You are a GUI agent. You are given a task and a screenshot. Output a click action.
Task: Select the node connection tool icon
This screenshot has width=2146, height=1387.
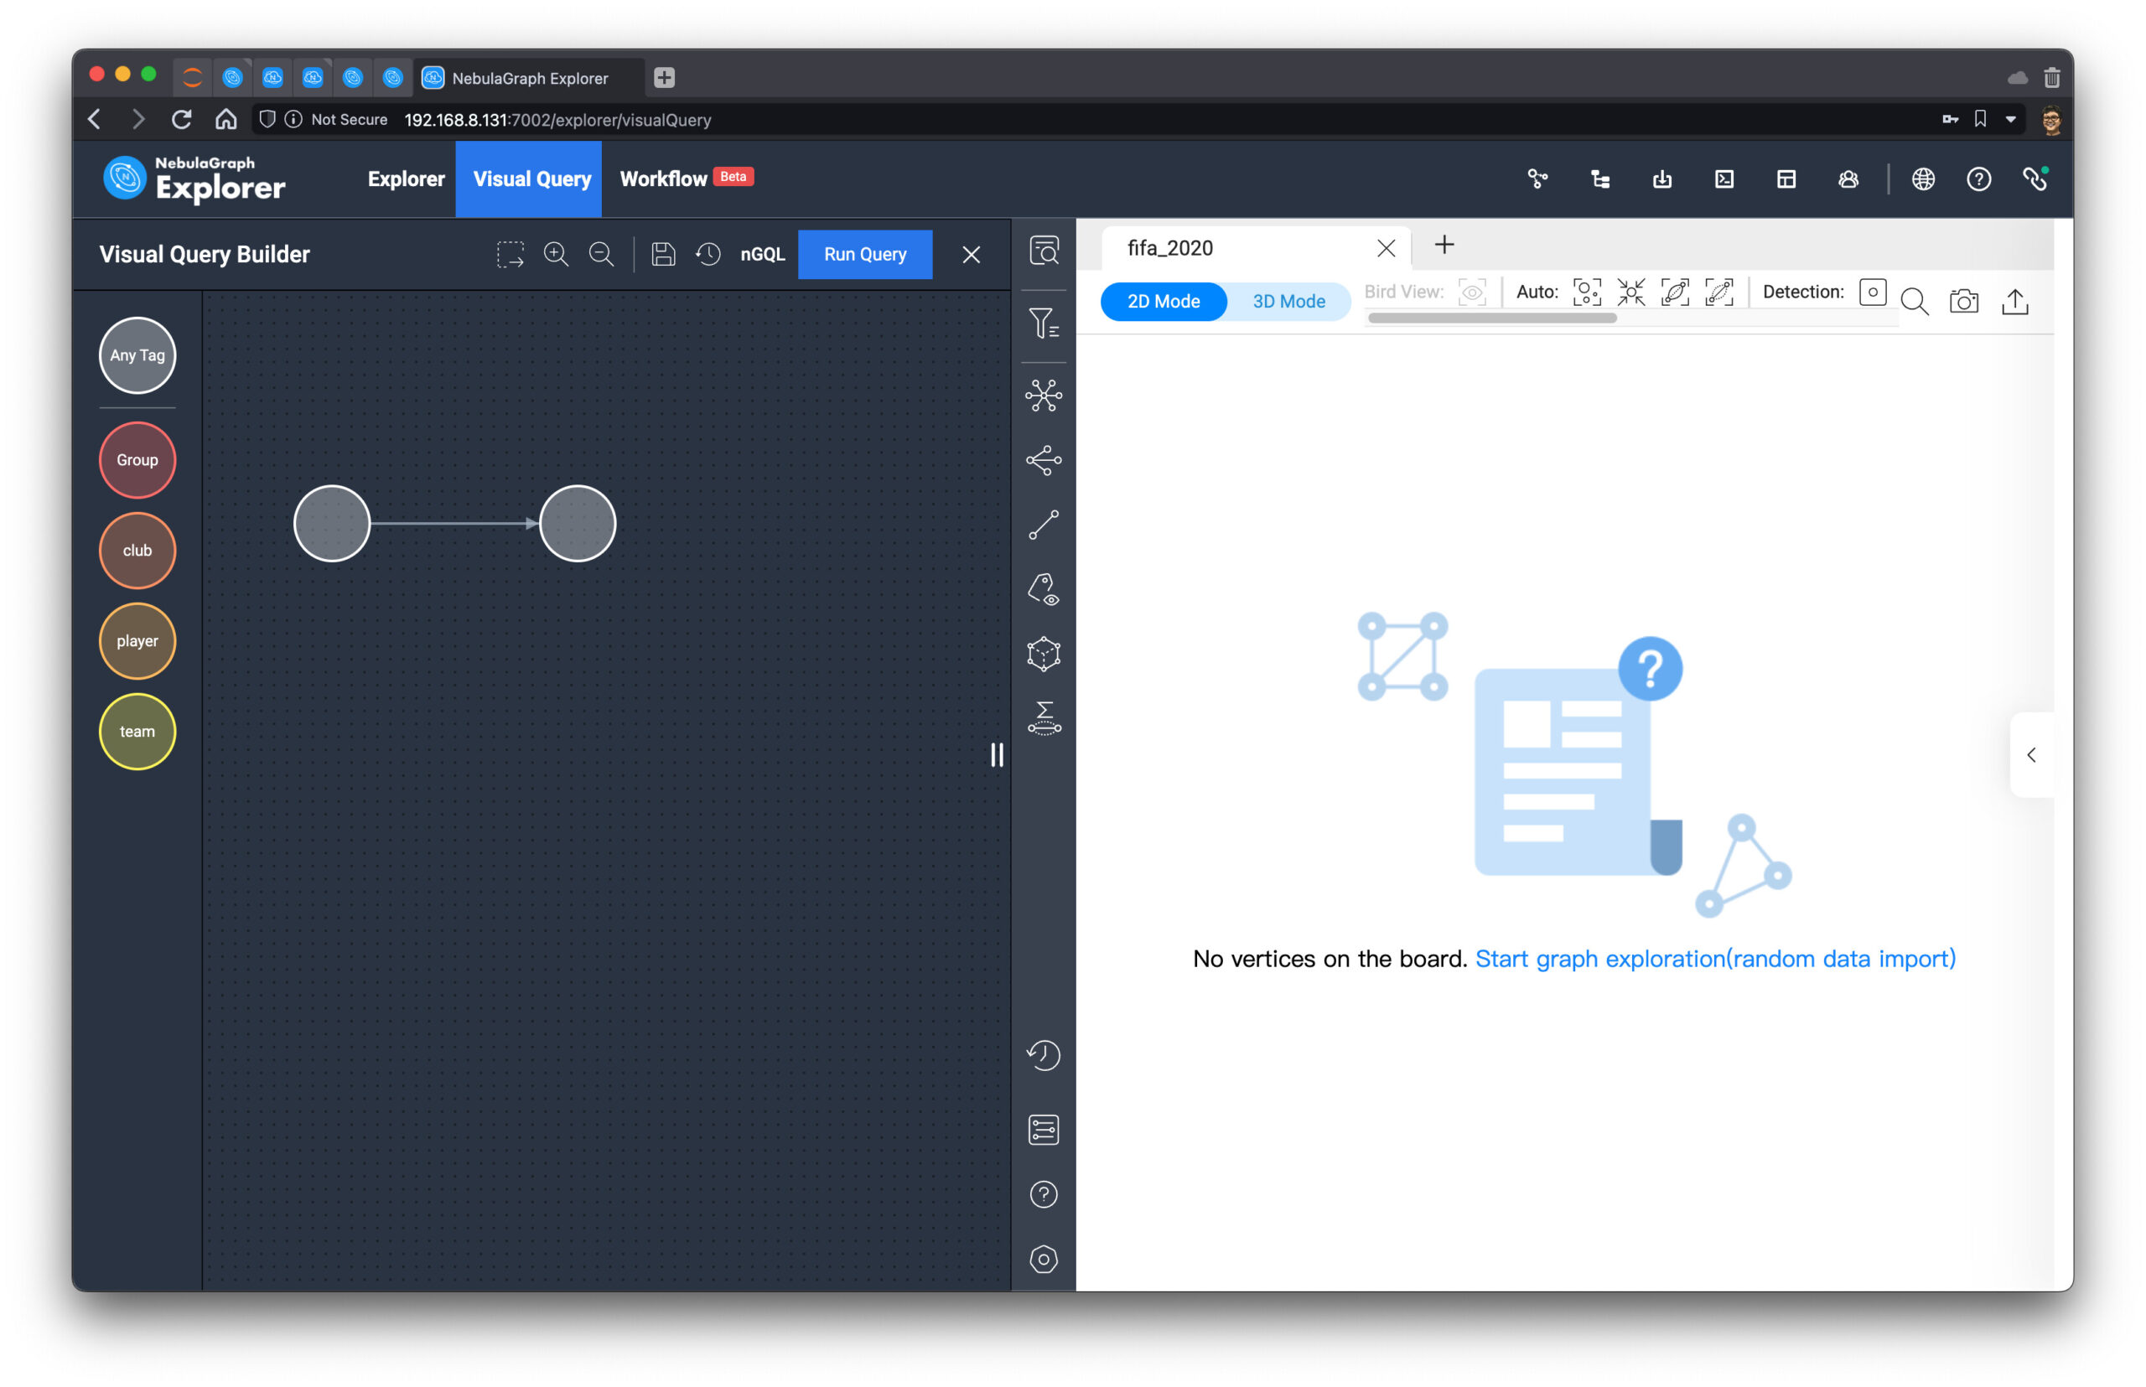click(x=1044, y=522)
